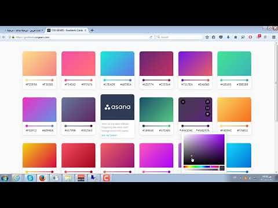Image resolution: width=278 pixels, height=208 pixels.
Task: Click the blue circular taskbar icon next to Start
Action: point(17,178)
